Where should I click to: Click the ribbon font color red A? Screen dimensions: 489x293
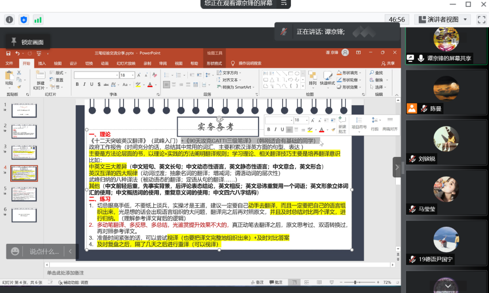150,84
